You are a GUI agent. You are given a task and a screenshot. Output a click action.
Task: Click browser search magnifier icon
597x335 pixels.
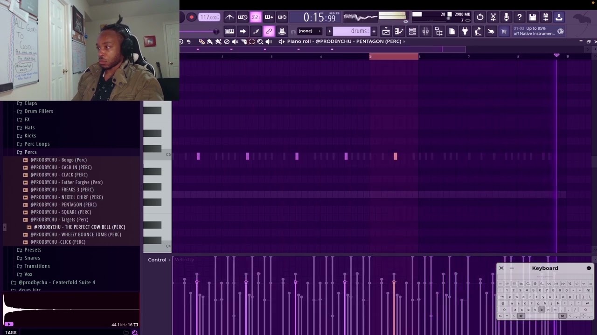(135, 332)
